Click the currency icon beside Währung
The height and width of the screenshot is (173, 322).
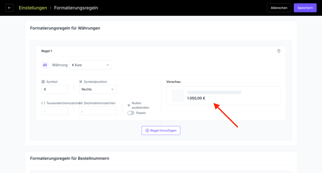pos(45,65)
